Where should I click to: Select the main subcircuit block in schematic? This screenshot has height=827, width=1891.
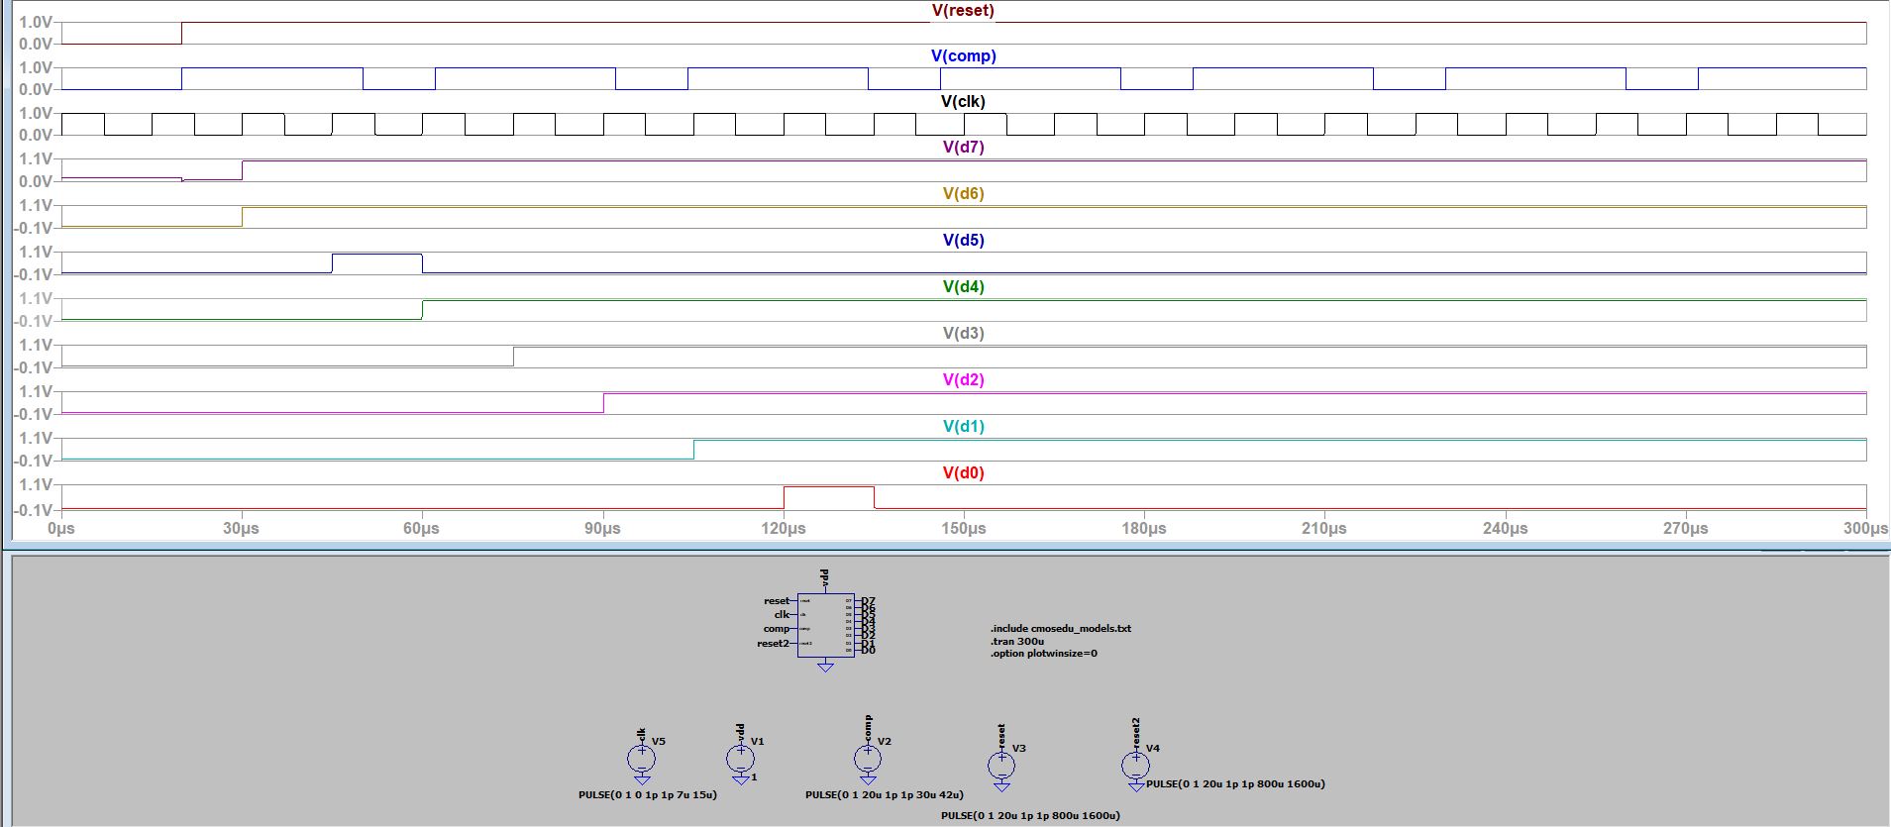pos(825,625)
